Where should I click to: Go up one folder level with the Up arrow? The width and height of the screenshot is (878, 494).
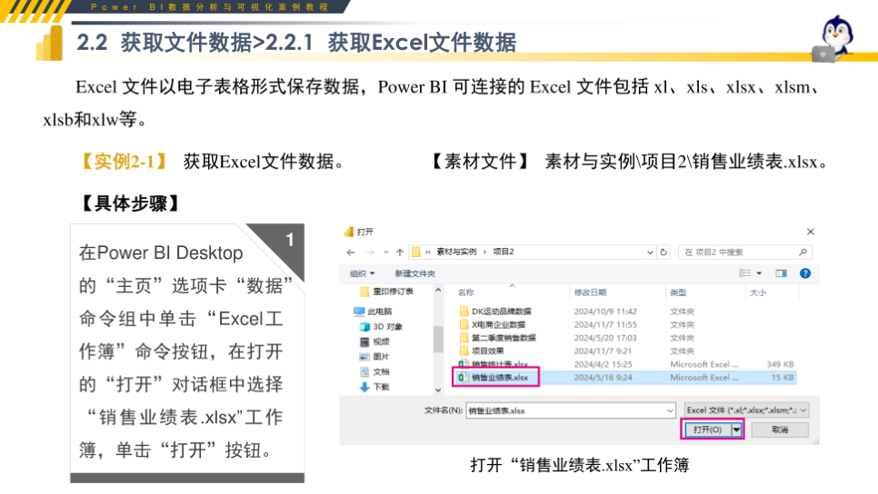tap(399, 252)
